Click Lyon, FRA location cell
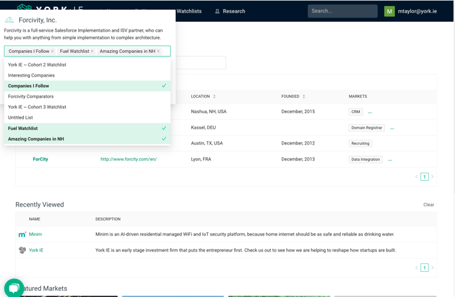 (201, 159)
